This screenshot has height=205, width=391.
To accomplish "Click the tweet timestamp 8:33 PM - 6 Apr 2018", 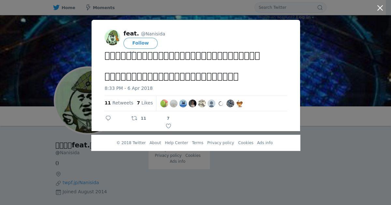I will click(129, 88).
